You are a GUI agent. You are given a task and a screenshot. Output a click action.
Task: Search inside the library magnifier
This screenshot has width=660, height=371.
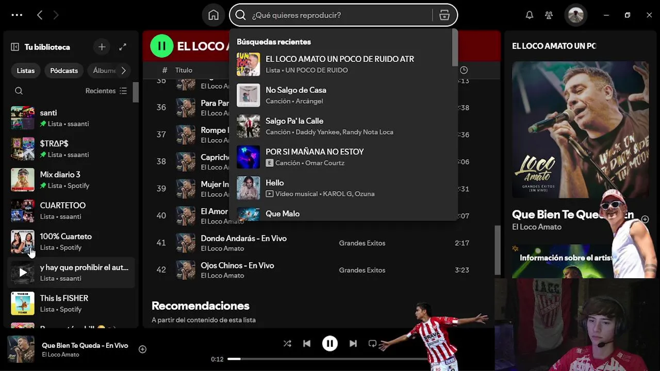coord(19,91)
